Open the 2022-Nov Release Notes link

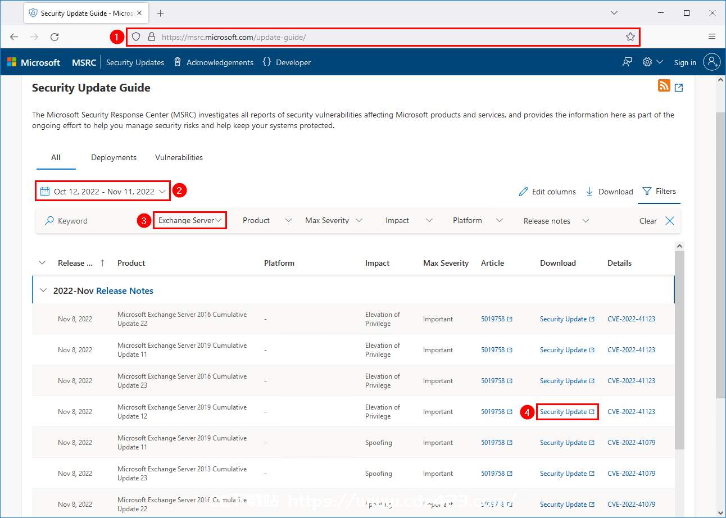click(x=125, y=291)
